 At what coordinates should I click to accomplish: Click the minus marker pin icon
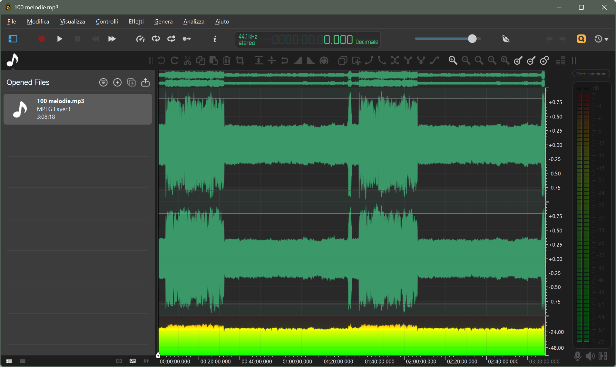tap(531, 61)
